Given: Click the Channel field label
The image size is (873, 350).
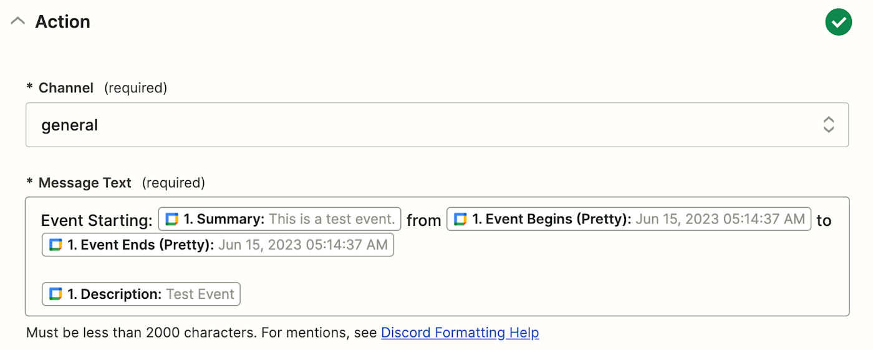Looking at the screenshot, I should [x=65, y=88].
